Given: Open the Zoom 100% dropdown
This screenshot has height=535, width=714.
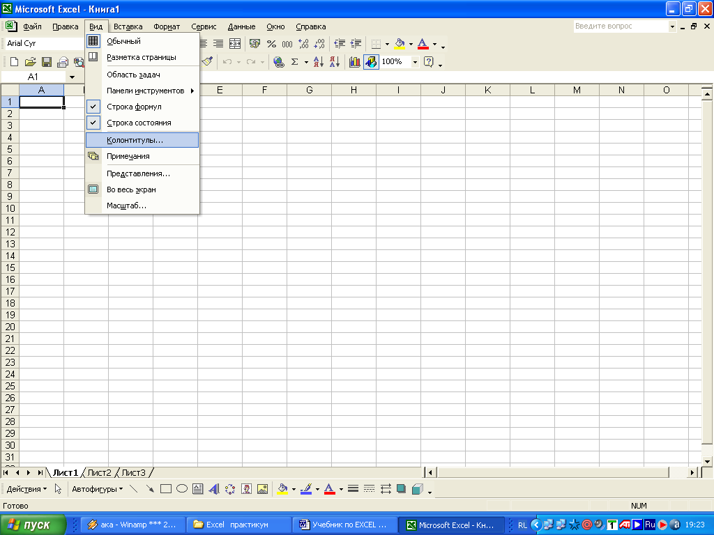Looking at the screenshot, I should (415, 62).
